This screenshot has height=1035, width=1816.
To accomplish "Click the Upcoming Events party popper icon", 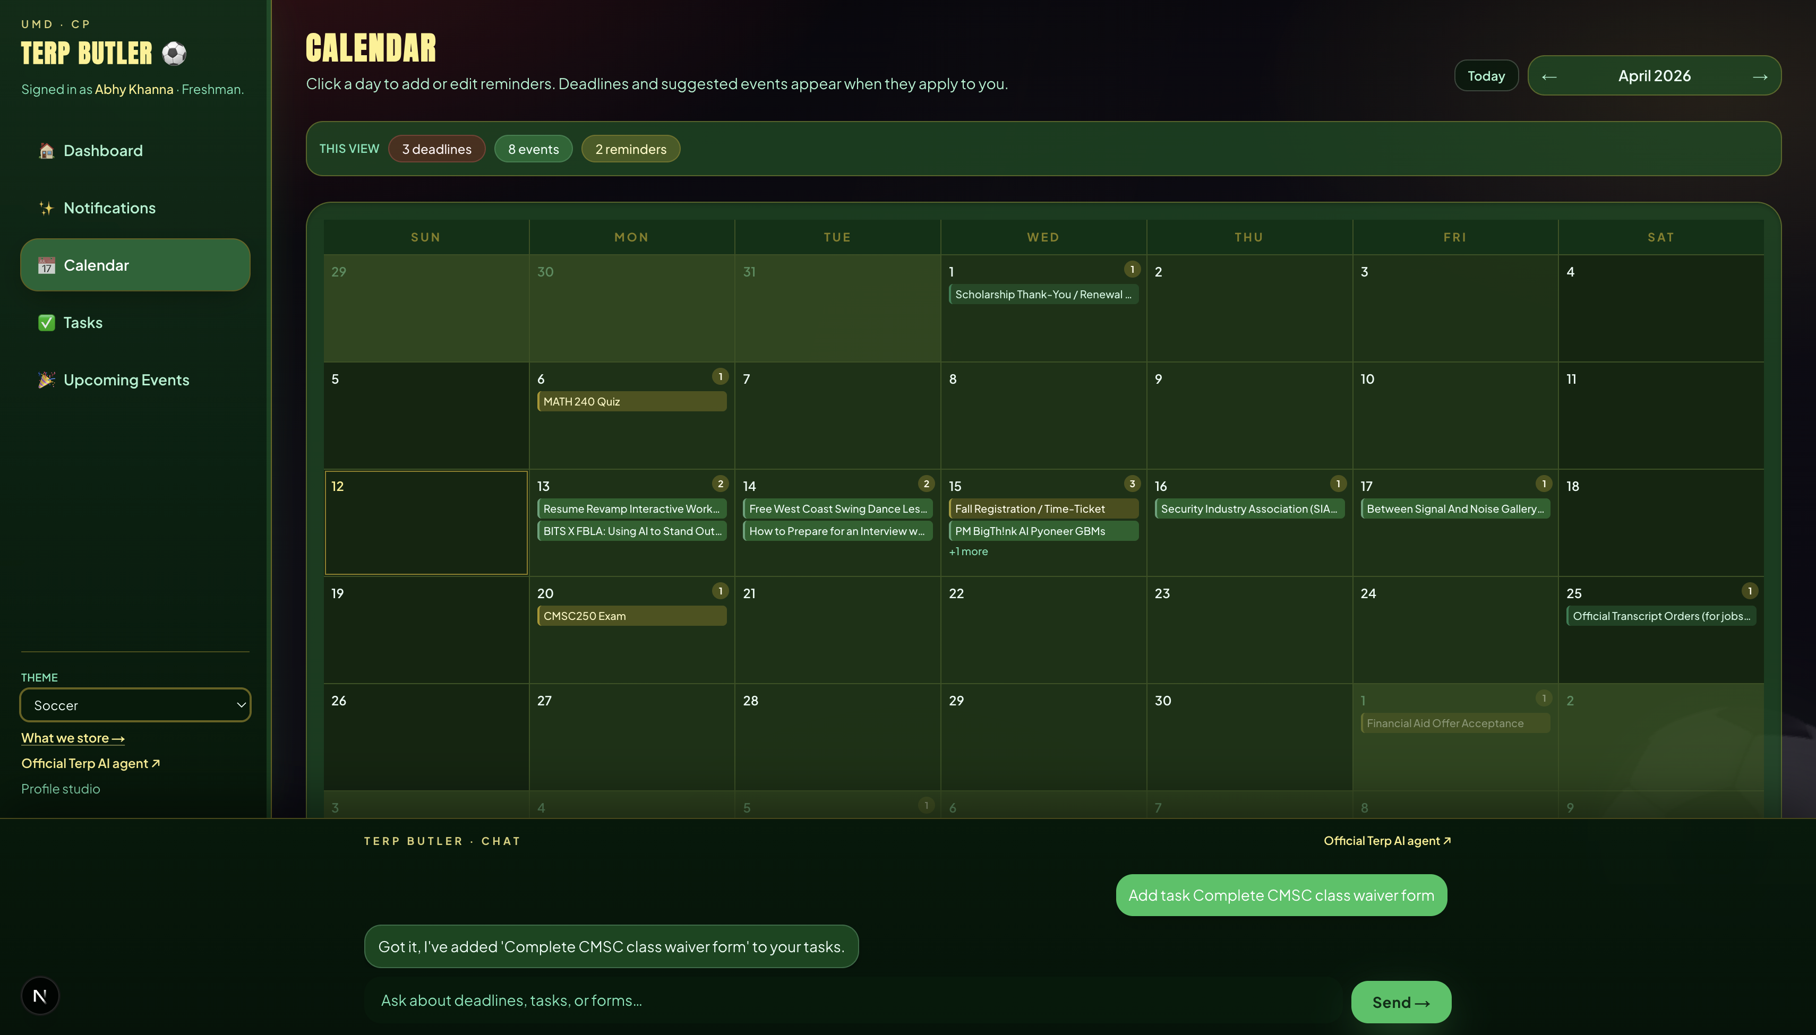I will click(46, 379).
